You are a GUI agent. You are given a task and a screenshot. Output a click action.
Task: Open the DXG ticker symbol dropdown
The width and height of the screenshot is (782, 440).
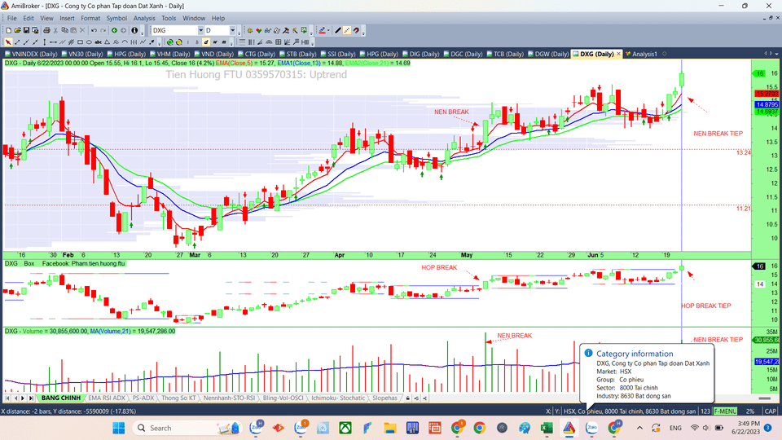(x=200, y=30)
